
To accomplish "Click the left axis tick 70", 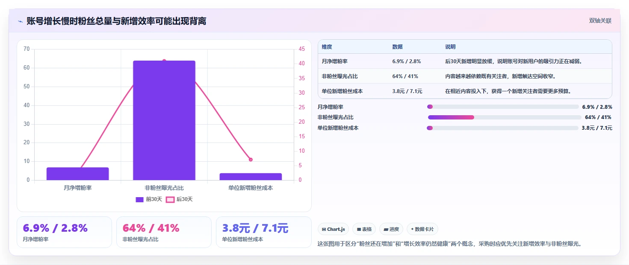I will pyautogui.click(x=27, y=49).
